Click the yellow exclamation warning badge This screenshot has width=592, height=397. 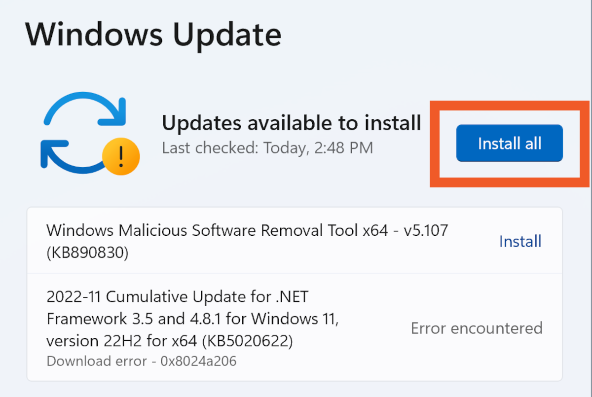click(121, 157)
